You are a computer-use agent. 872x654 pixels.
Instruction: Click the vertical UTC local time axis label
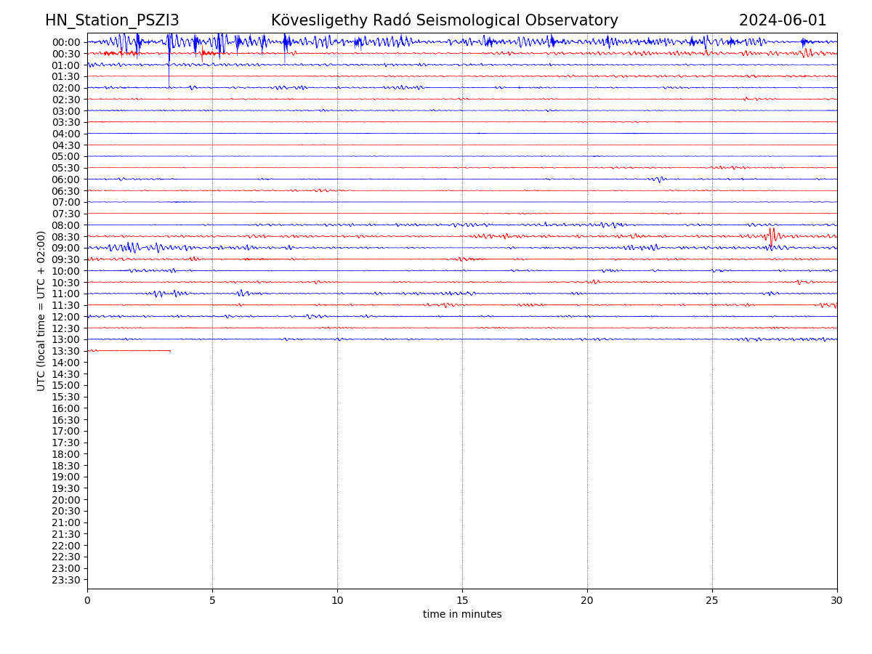pos(41,310)
